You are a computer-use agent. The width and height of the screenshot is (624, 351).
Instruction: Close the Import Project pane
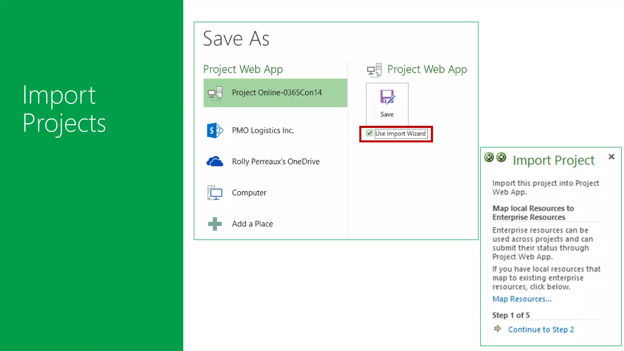[611, 157]
